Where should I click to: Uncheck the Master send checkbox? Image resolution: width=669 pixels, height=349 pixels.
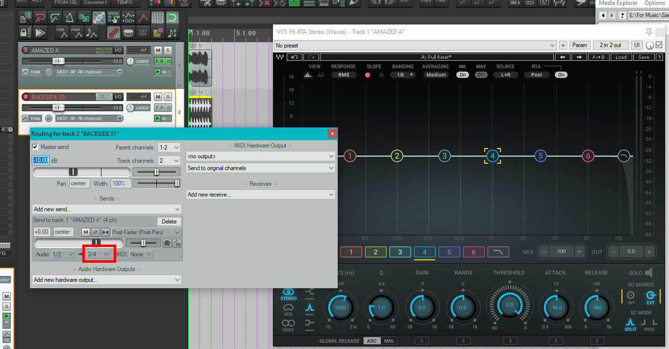[x=35, y=147]
